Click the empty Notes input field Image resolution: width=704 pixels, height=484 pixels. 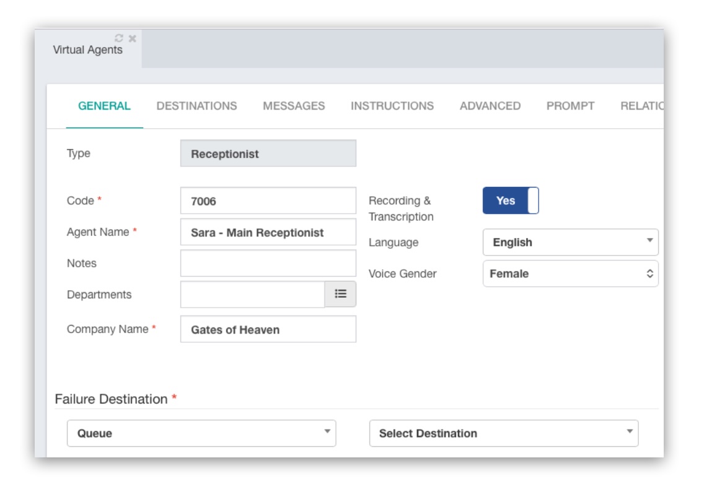[x=268, y=263]
